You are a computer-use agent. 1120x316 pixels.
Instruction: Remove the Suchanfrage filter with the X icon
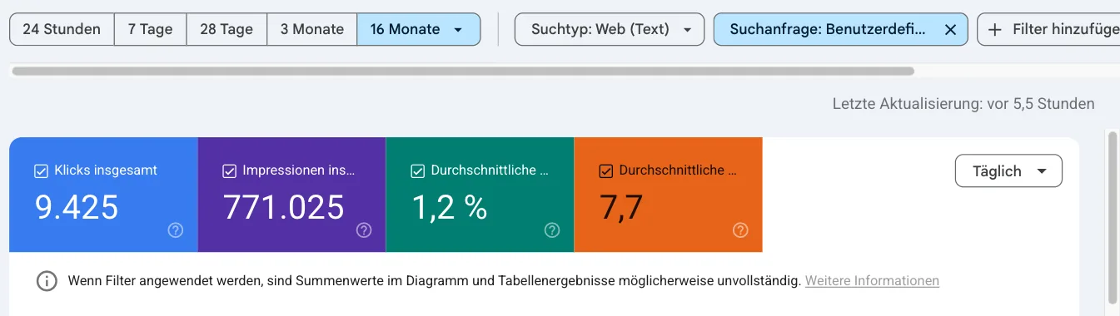coord(950,29)
